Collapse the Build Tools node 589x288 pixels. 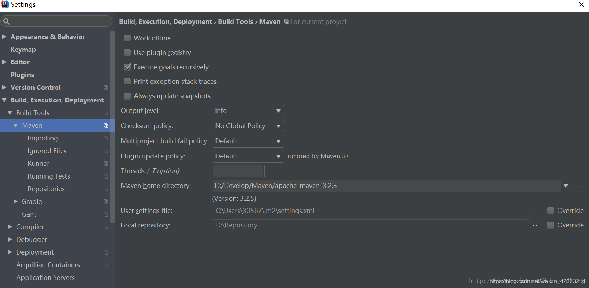[x=10, y=113]
